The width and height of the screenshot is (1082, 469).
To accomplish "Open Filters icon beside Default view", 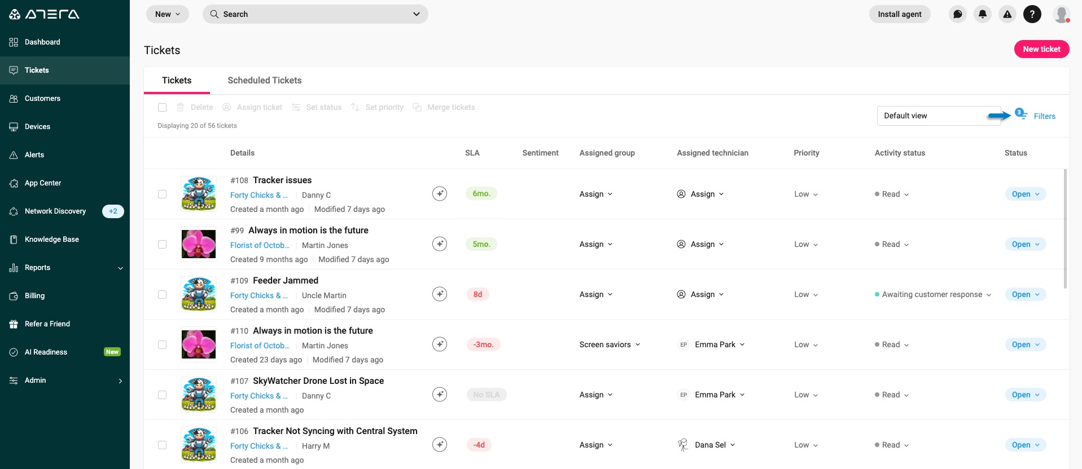I will click(1022, 114).
